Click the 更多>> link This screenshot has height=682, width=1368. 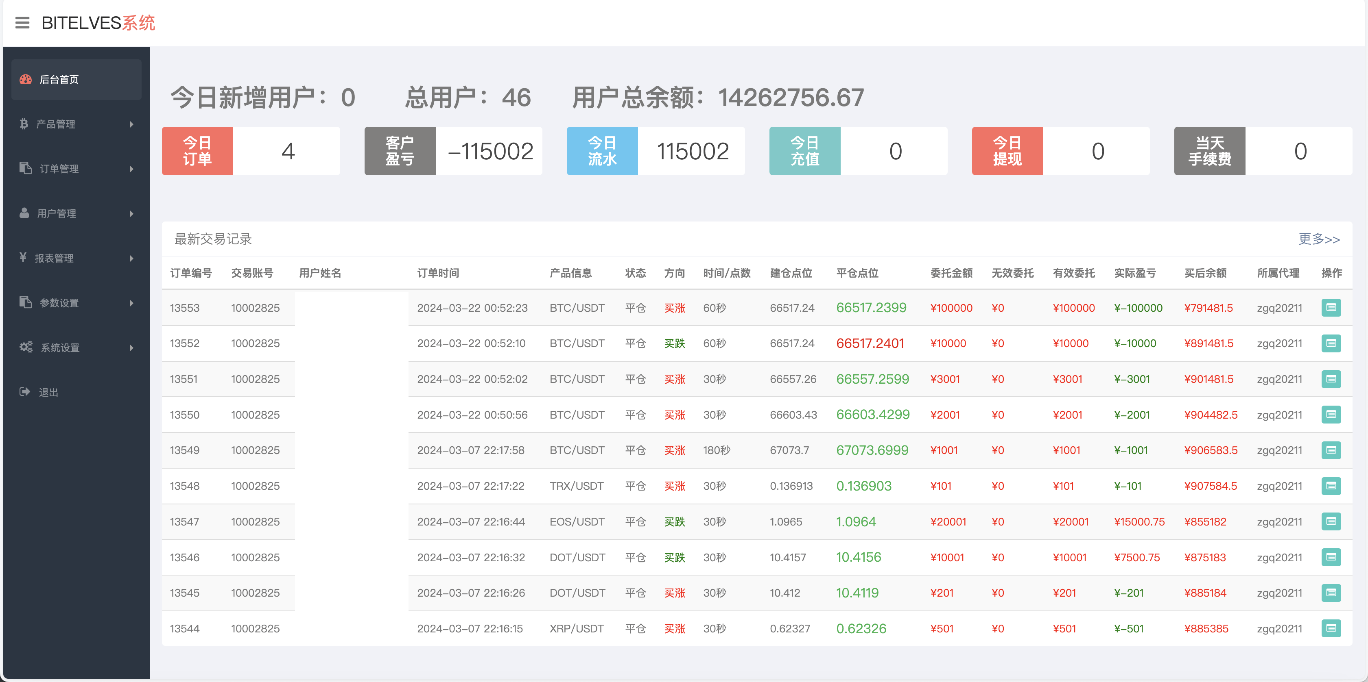pyautogui.click(x=1319, y=239)
